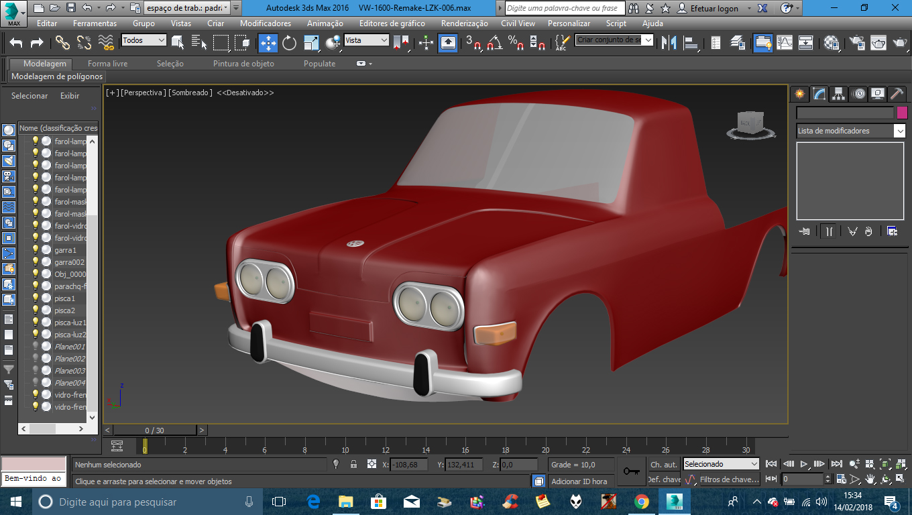The image size is (912, 515).
Task: Click the Mirror tool icon
Action: tap(669, 43)
